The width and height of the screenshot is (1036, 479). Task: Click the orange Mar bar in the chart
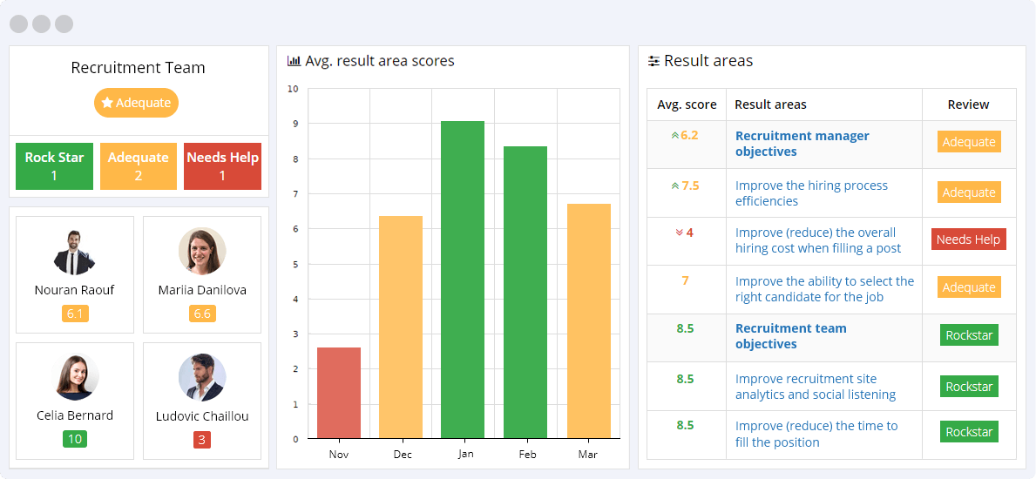[x=589, y=321]
